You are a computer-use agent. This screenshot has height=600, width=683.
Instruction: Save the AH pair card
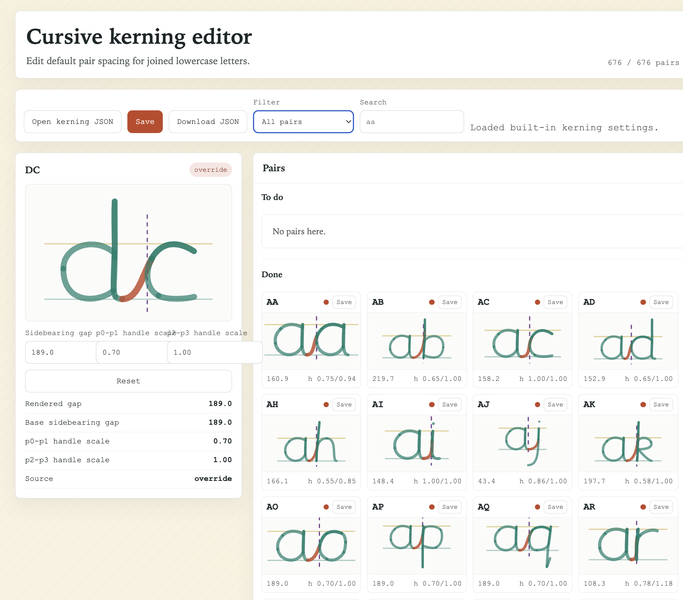click(344, 405)
